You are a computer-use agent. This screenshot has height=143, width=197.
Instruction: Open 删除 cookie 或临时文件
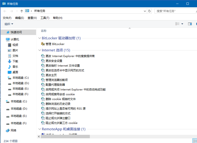click(60, 99)
